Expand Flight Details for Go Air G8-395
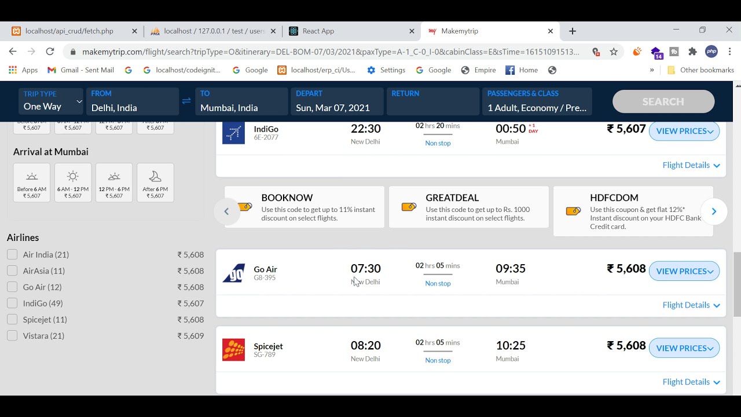 (691, 305)
